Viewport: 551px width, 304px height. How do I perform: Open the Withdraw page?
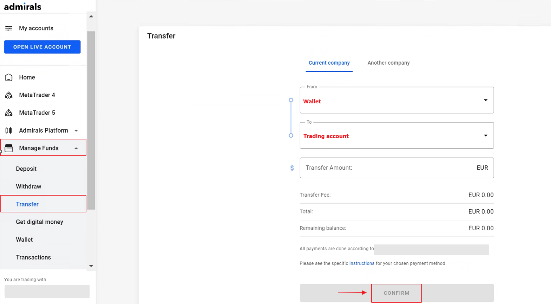pyautogui.click(x=29, y=187)
